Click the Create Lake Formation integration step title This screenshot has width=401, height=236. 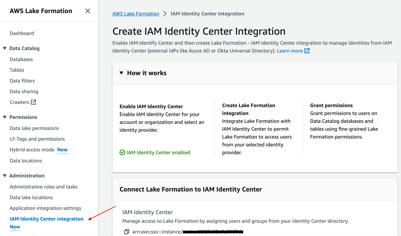point(249,109)
